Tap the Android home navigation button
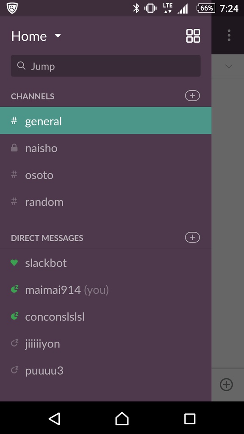The width and height of the screenshot is (244, 434). 122,418
